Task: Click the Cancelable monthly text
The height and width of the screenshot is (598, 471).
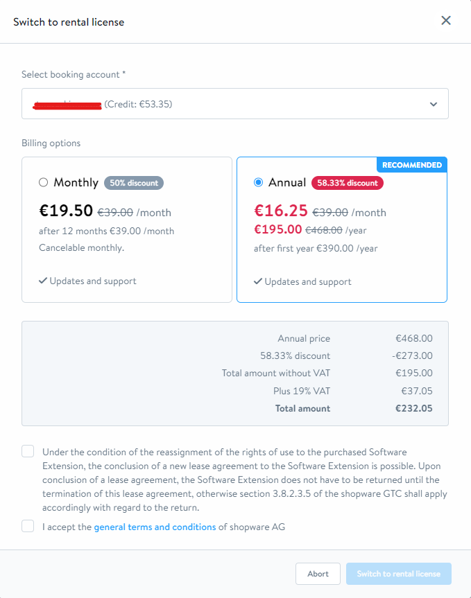Action: [81, 247]
